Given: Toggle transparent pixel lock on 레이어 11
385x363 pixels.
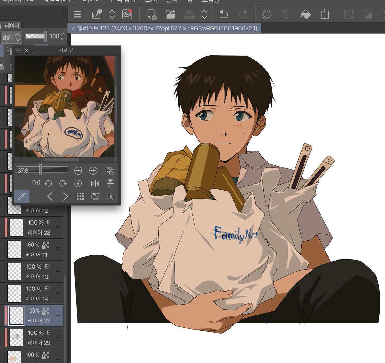Looking at the screenshot, I should point(46,245).
